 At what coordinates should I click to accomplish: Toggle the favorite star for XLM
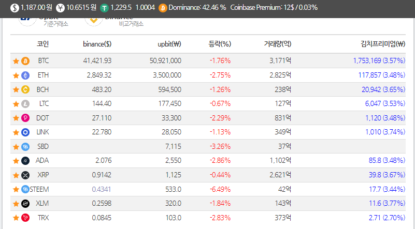pos(16,204)
